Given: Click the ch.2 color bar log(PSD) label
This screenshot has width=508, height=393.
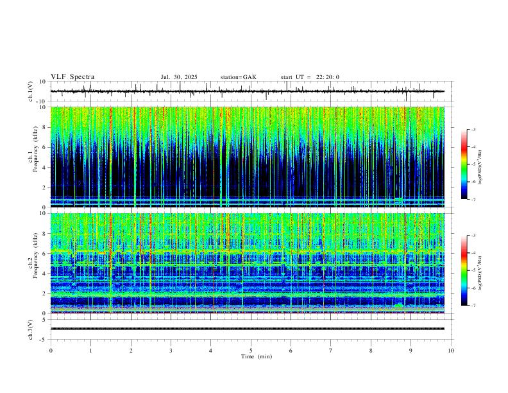Looking at the screenshot, I should point(480,273).
